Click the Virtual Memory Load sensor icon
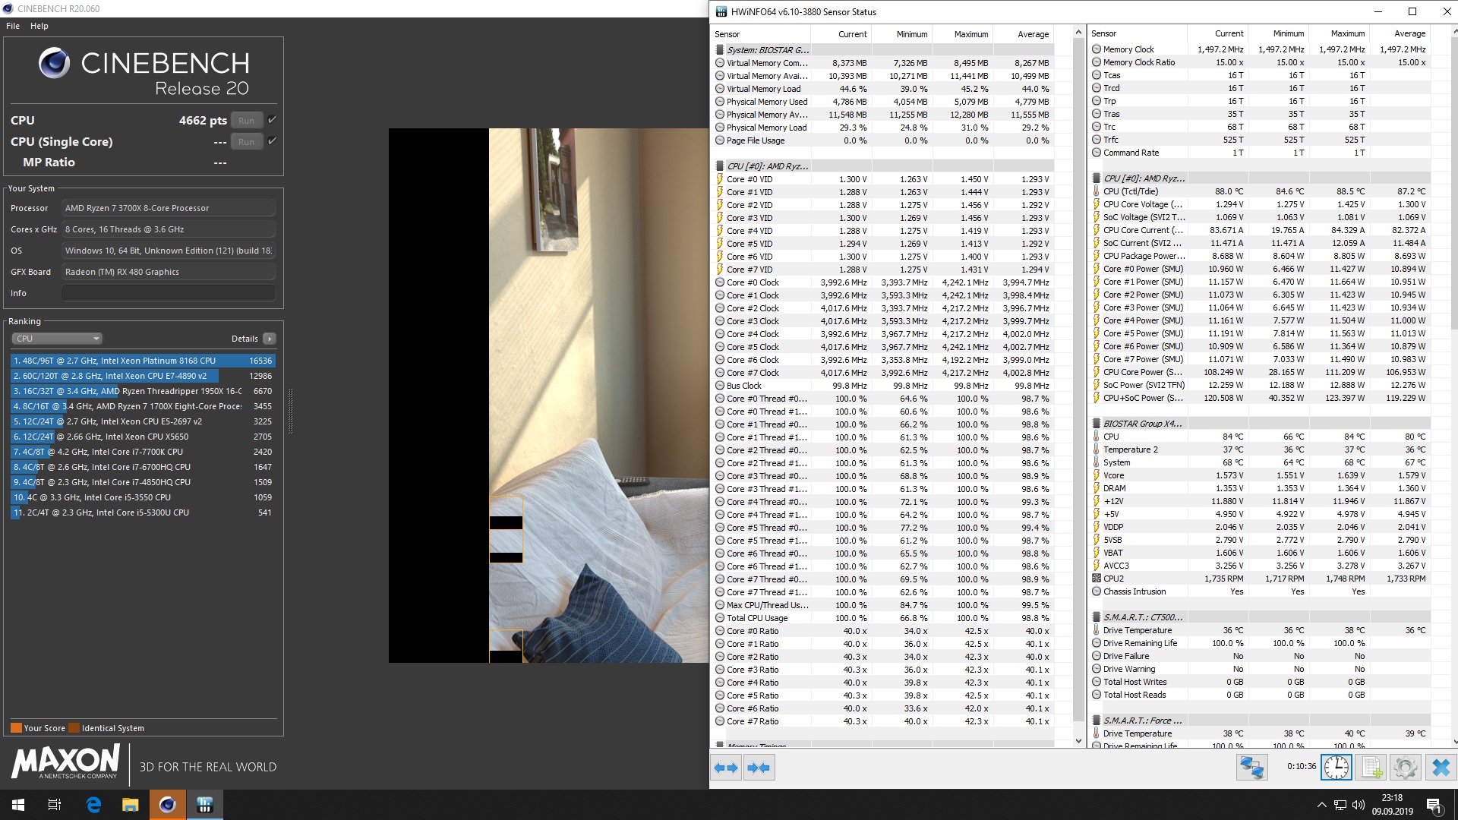Image resolution: width=1458 pixels, height=820 pixels. (720, 89)
